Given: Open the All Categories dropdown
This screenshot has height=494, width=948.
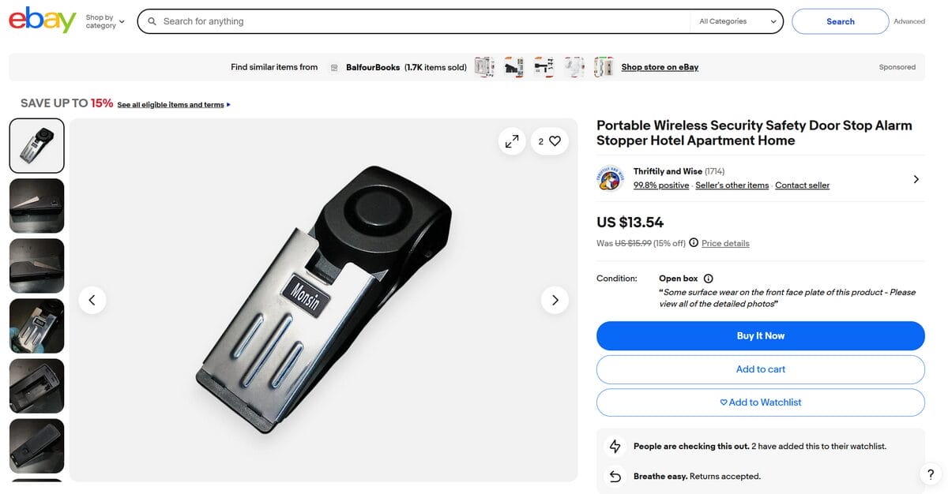Looking at the screenshot, I should (x=735, y=21).
